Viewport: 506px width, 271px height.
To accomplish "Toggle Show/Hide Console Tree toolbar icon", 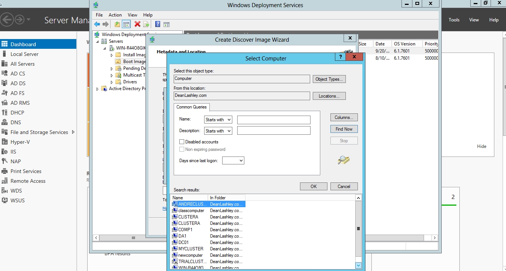I will click(126, 24).
